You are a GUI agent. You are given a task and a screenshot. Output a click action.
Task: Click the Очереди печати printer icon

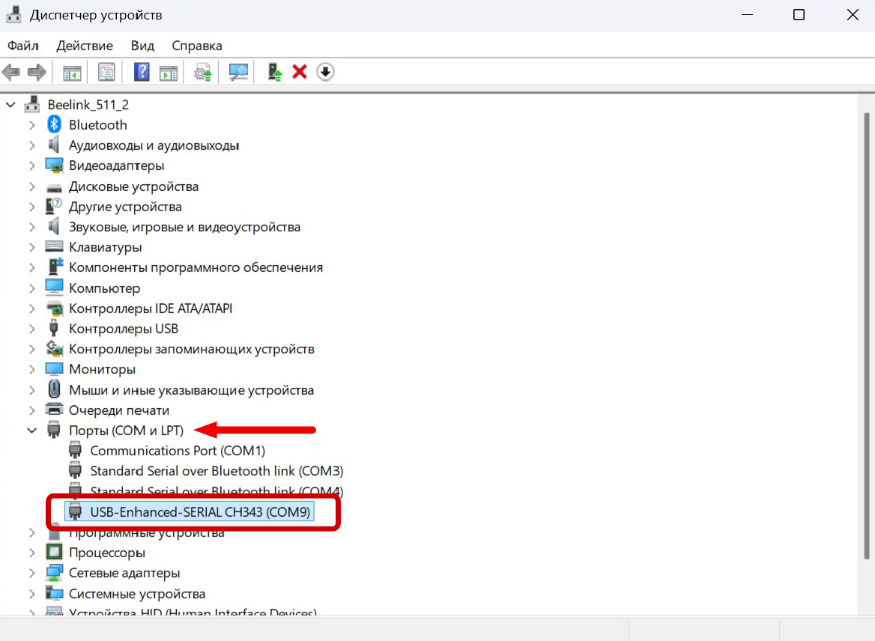coord(54,410)
